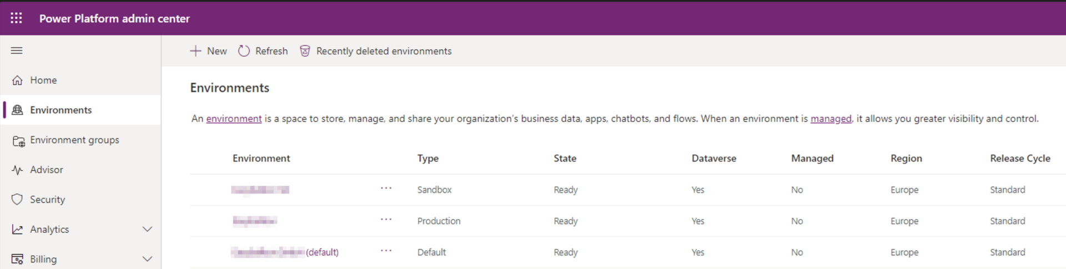Sort by the Type column header

[428, 158]
